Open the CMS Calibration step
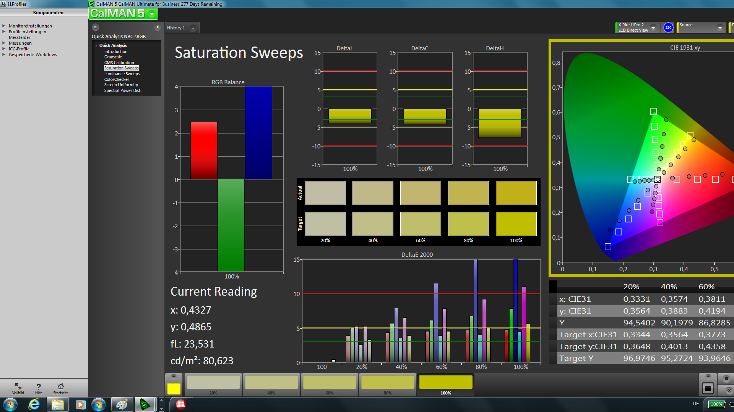Viewport: 734px width, 412px height. (x=119, y=63)
